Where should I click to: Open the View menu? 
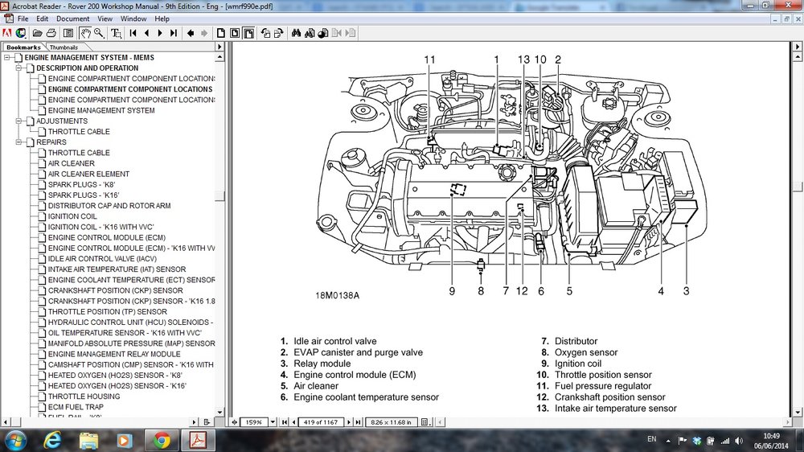[x=105, y=18]
